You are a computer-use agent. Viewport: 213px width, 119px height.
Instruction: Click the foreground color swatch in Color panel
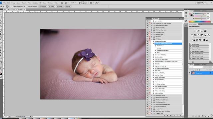click(190, 14)
